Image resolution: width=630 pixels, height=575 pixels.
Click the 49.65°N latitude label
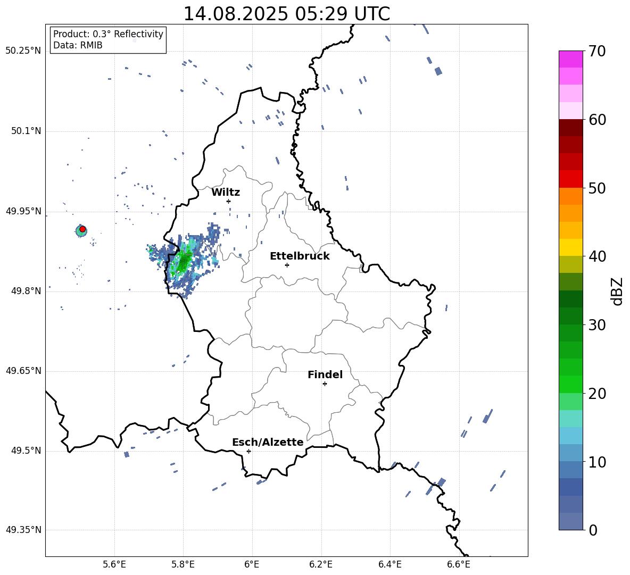23,371
